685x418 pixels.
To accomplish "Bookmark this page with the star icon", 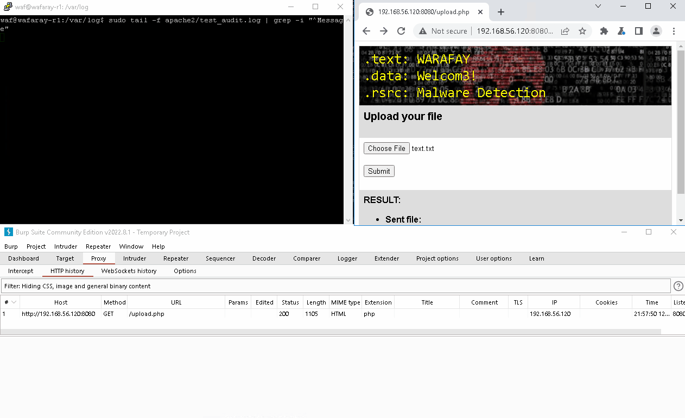I will click(x=582, y=31).
